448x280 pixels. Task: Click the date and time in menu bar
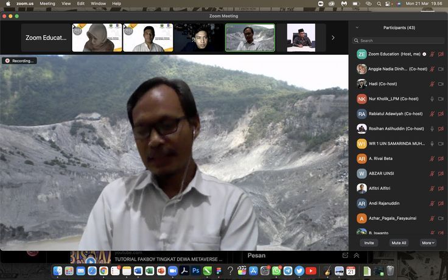click(424, 4)
